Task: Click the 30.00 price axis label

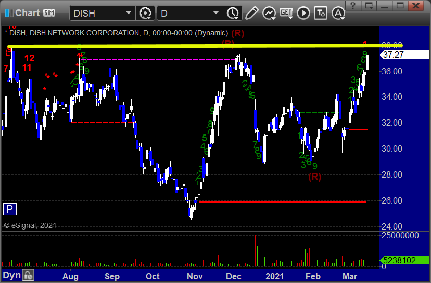Action: click(x=392, y=149)
